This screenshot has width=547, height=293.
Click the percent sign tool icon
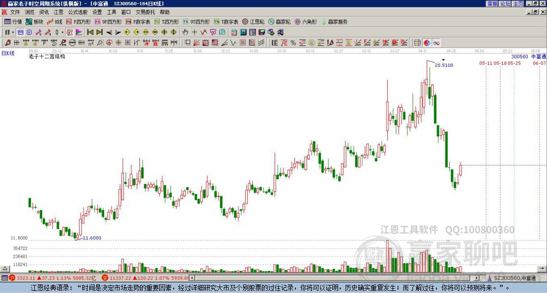tap(293, 43)
